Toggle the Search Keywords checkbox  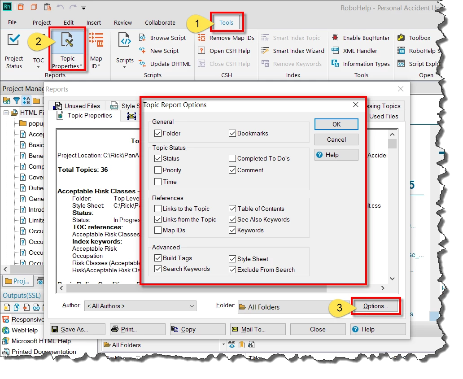[158, 269]
